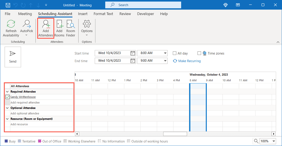Enable the All day checkbox
282x146 pixels.
point(175,53)
